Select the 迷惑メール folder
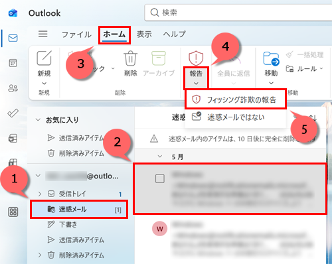This screenshot has width=332, height=264. [x=79, y=210]
